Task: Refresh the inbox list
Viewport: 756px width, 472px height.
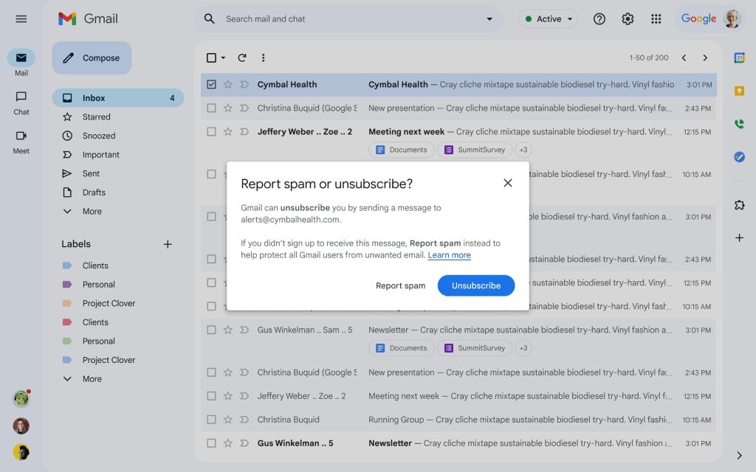Action: click(x=242, y=58)
